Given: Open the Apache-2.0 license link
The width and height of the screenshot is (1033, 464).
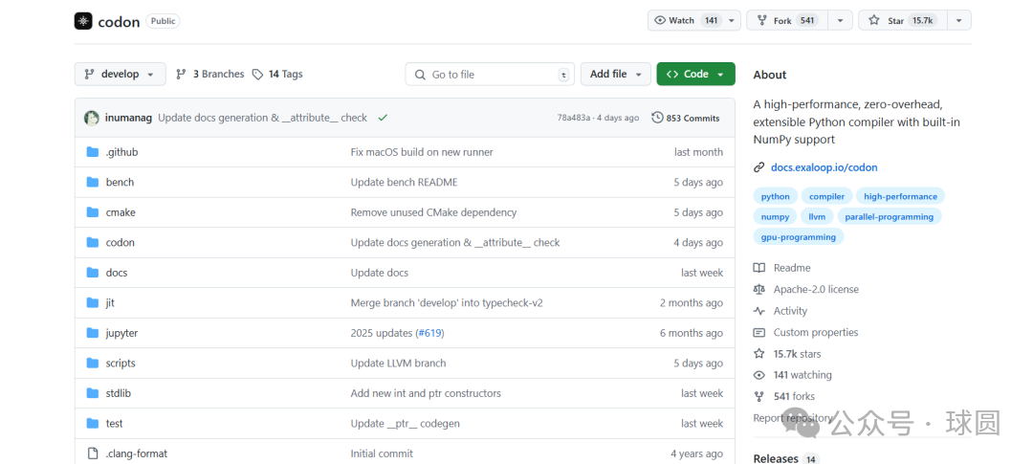Looking at the screenshot, I should (806, 289).
